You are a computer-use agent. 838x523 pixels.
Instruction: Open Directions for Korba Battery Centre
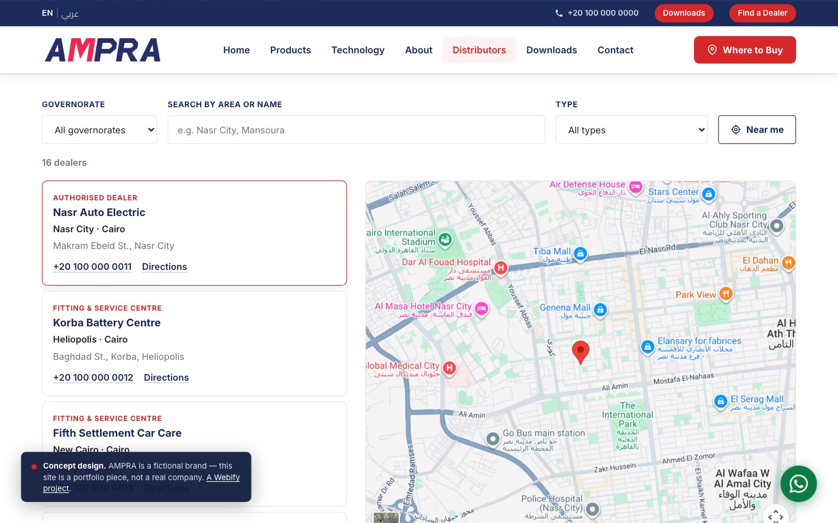(166, 378)
